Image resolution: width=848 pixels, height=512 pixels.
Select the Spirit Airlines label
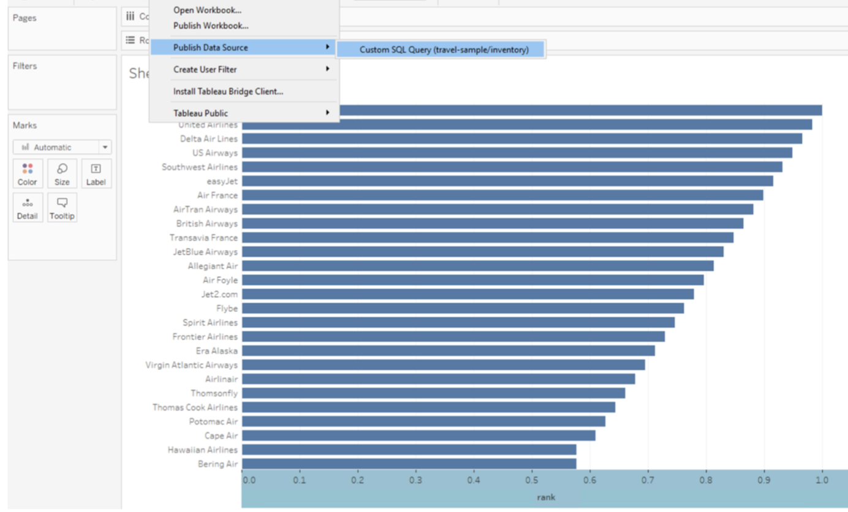click(x=210, y=322)
